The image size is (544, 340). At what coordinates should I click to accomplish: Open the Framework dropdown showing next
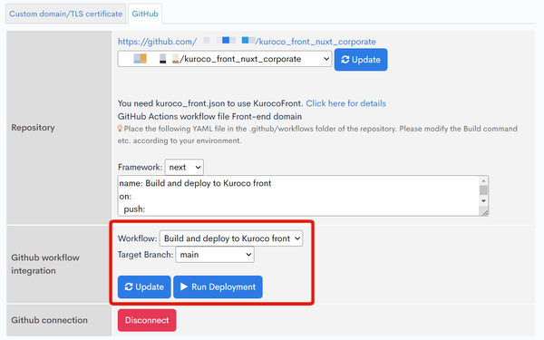(x=184, y=167)
